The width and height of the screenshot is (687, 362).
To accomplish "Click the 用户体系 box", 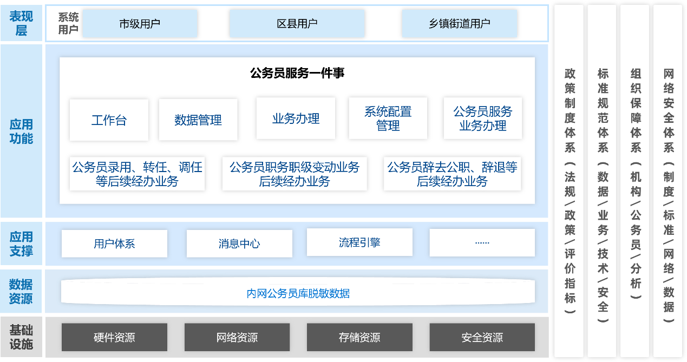I will coord(114,243).
